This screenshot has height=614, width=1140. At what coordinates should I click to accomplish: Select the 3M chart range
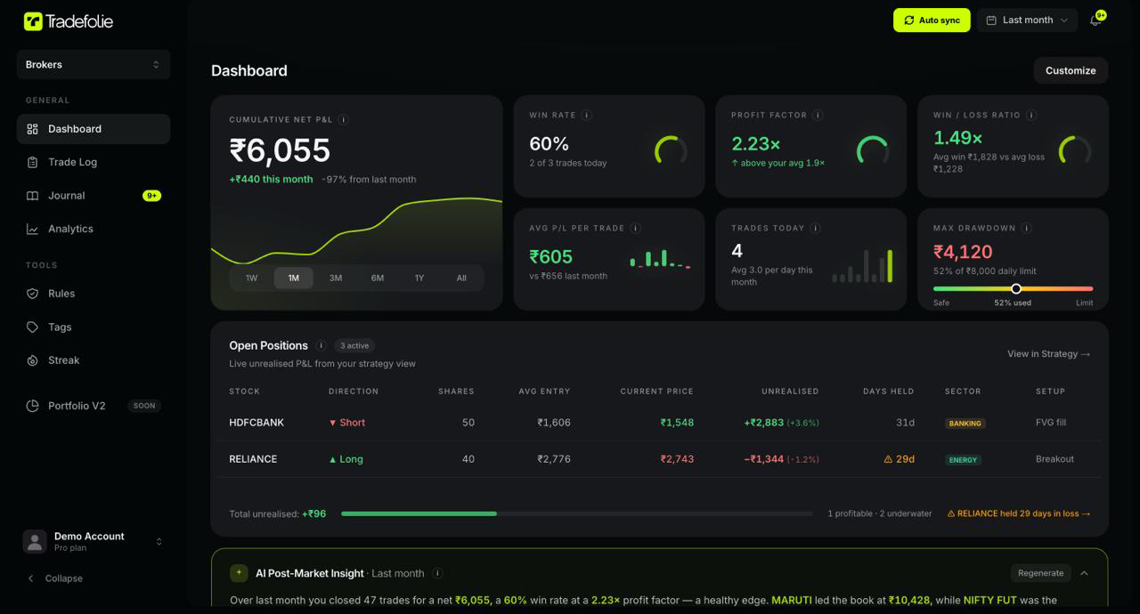(336, 279)
